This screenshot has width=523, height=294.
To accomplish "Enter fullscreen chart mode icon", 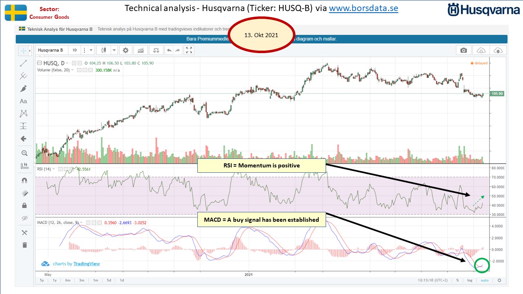I will click(x=189, y=50).
